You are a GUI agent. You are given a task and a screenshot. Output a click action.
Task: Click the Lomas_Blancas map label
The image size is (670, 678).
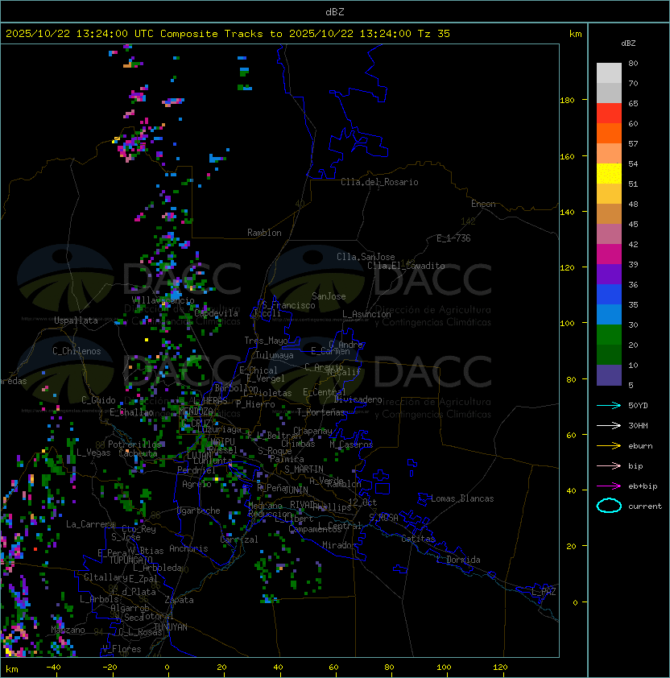462,498
